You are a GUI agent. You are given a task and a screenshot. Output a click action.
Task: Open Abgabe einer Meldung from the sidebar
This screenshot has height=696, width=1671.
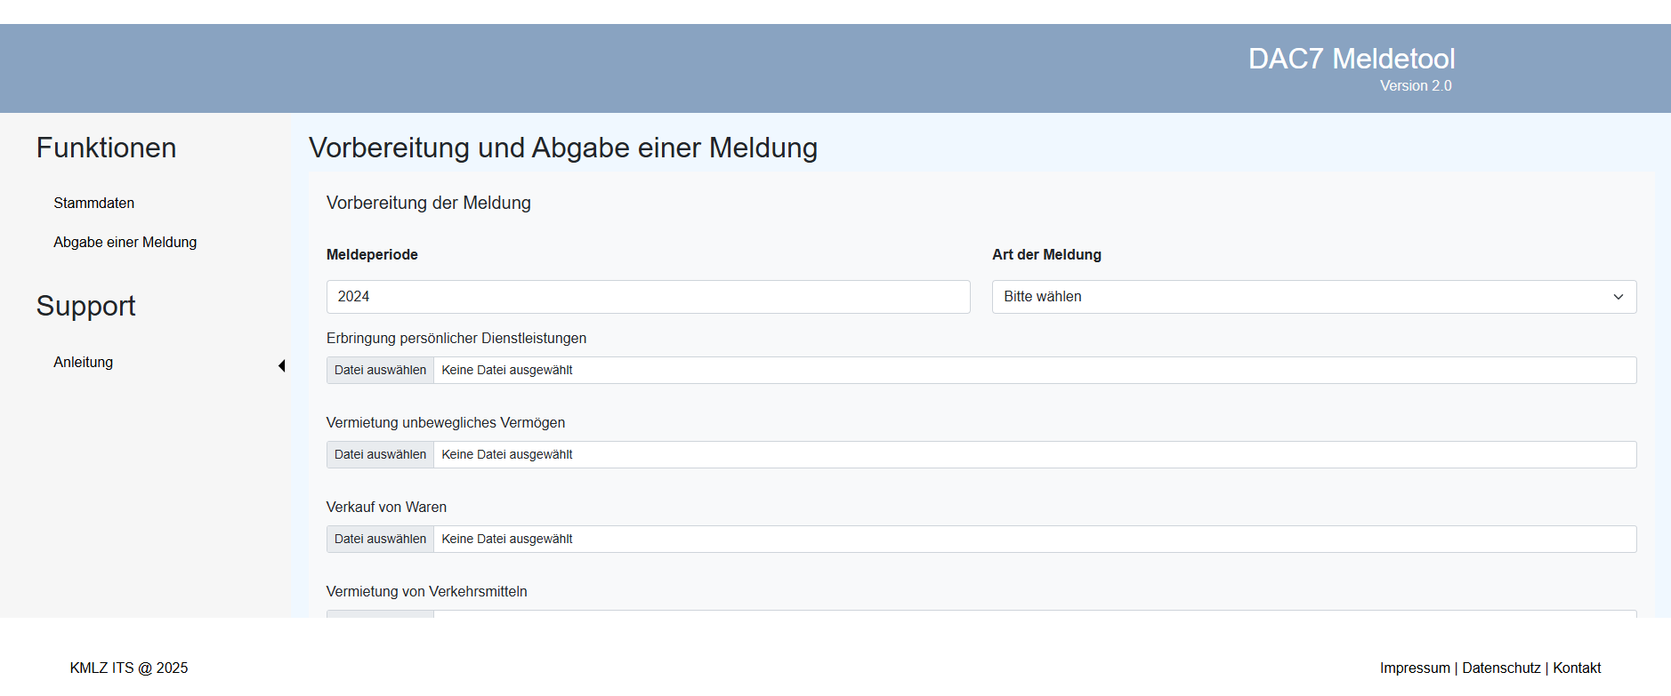[x=125, y=242]
